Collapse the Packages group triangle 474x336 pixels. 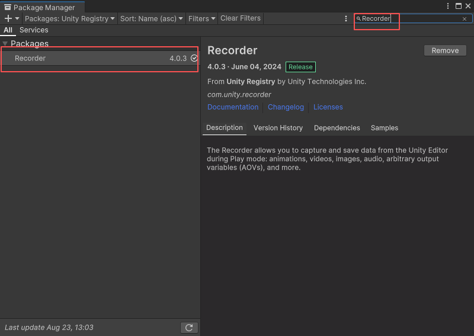[x=5, y=43]
